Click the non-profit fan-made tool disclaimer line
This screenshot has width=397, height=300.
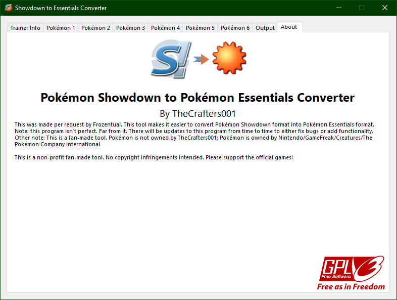[154, 158]
